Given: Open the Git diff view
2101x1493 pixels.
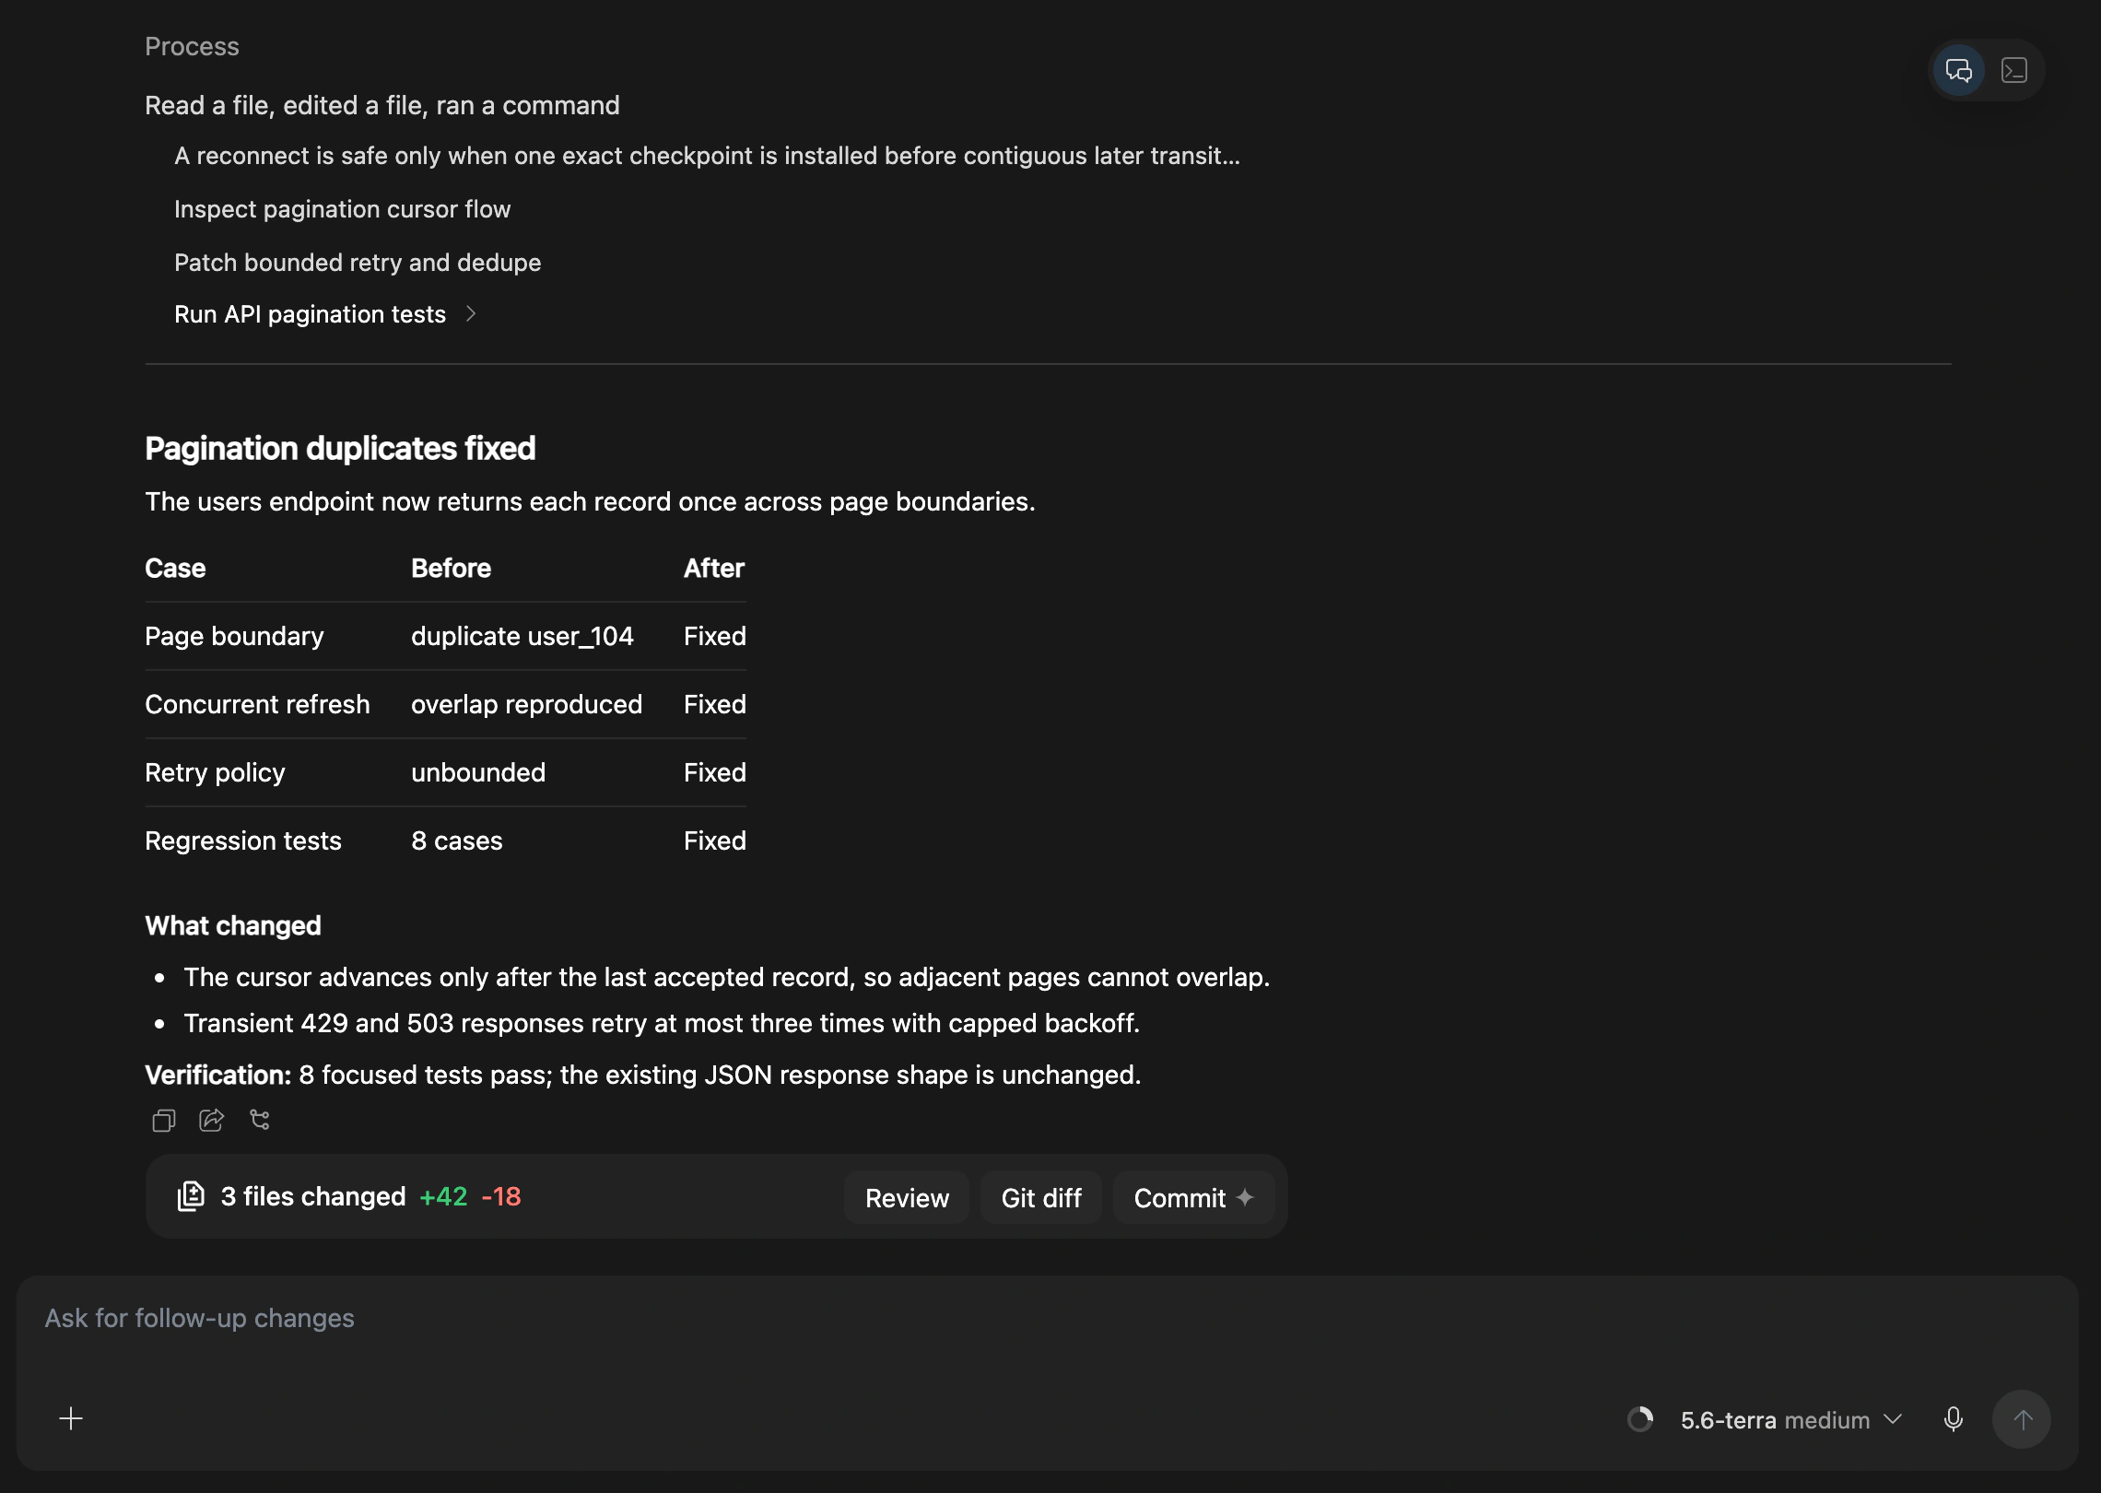Looking at the screenshot, I should coord(1041,1197).
